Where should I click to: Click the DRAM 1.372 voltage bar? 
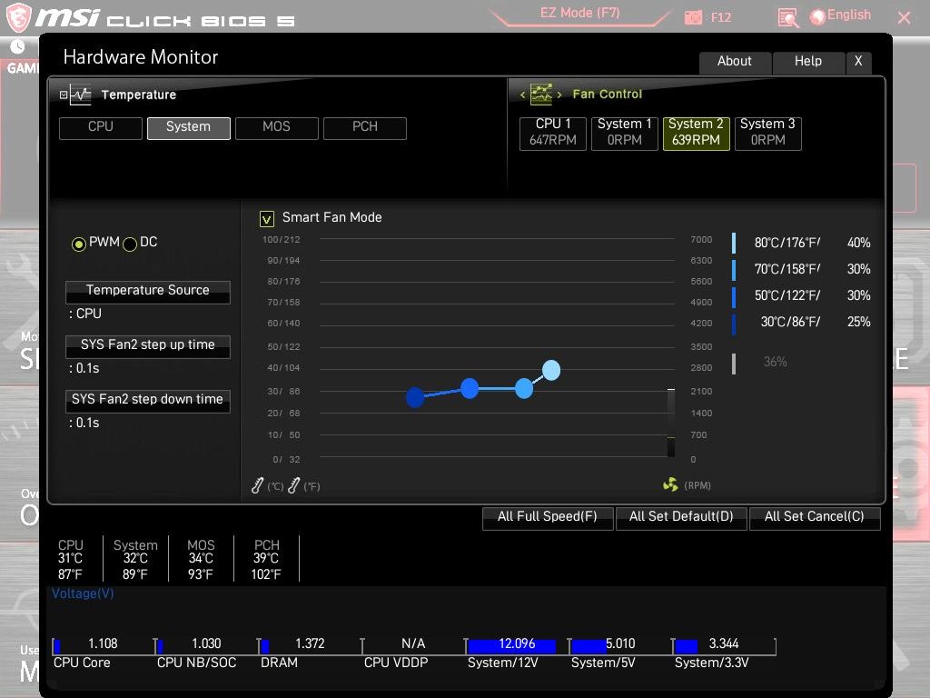click(309, 645)
